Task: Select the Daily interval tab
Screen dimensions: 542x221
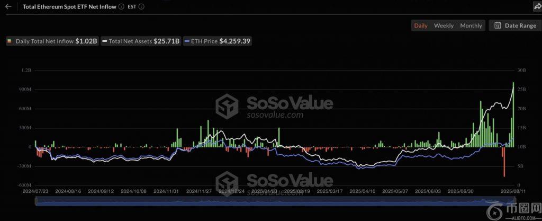Action: click(x=421, y=25)
